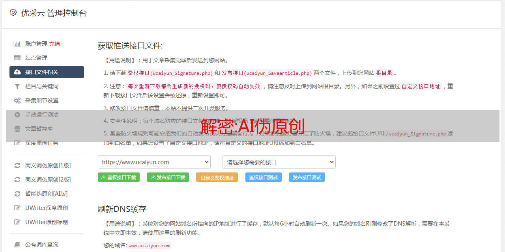Click the edit icon beside UWriter深度原创
Image resolution: width=505 pixels, height=252 pixels.
[x=17, y=208]
